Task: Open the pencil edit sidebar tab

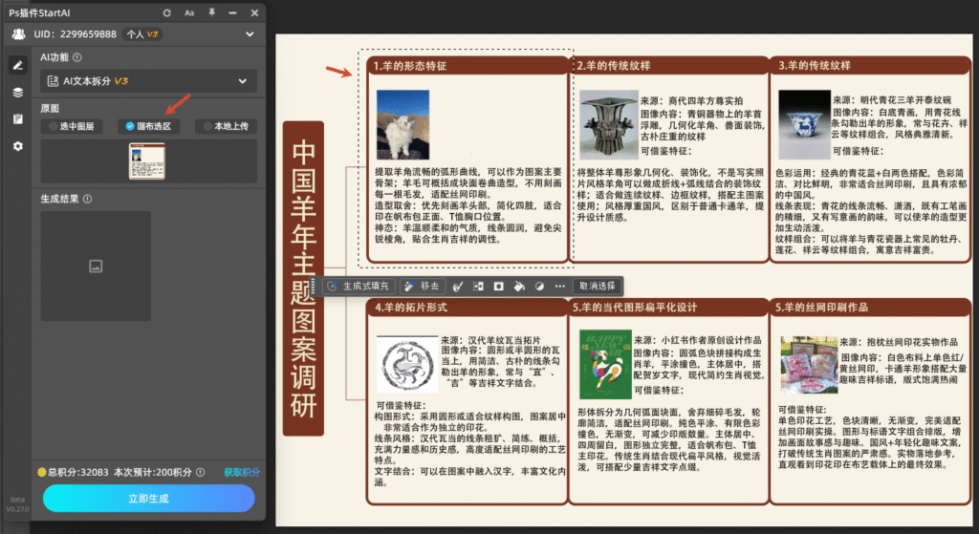Action: point(18,65)
